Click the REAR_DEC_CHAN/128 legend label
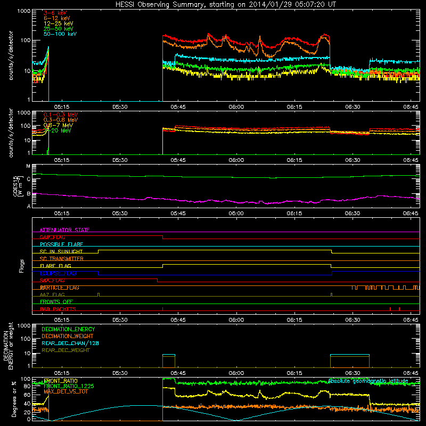This screenshot has width=426, height=426. [x=70, y=343]
